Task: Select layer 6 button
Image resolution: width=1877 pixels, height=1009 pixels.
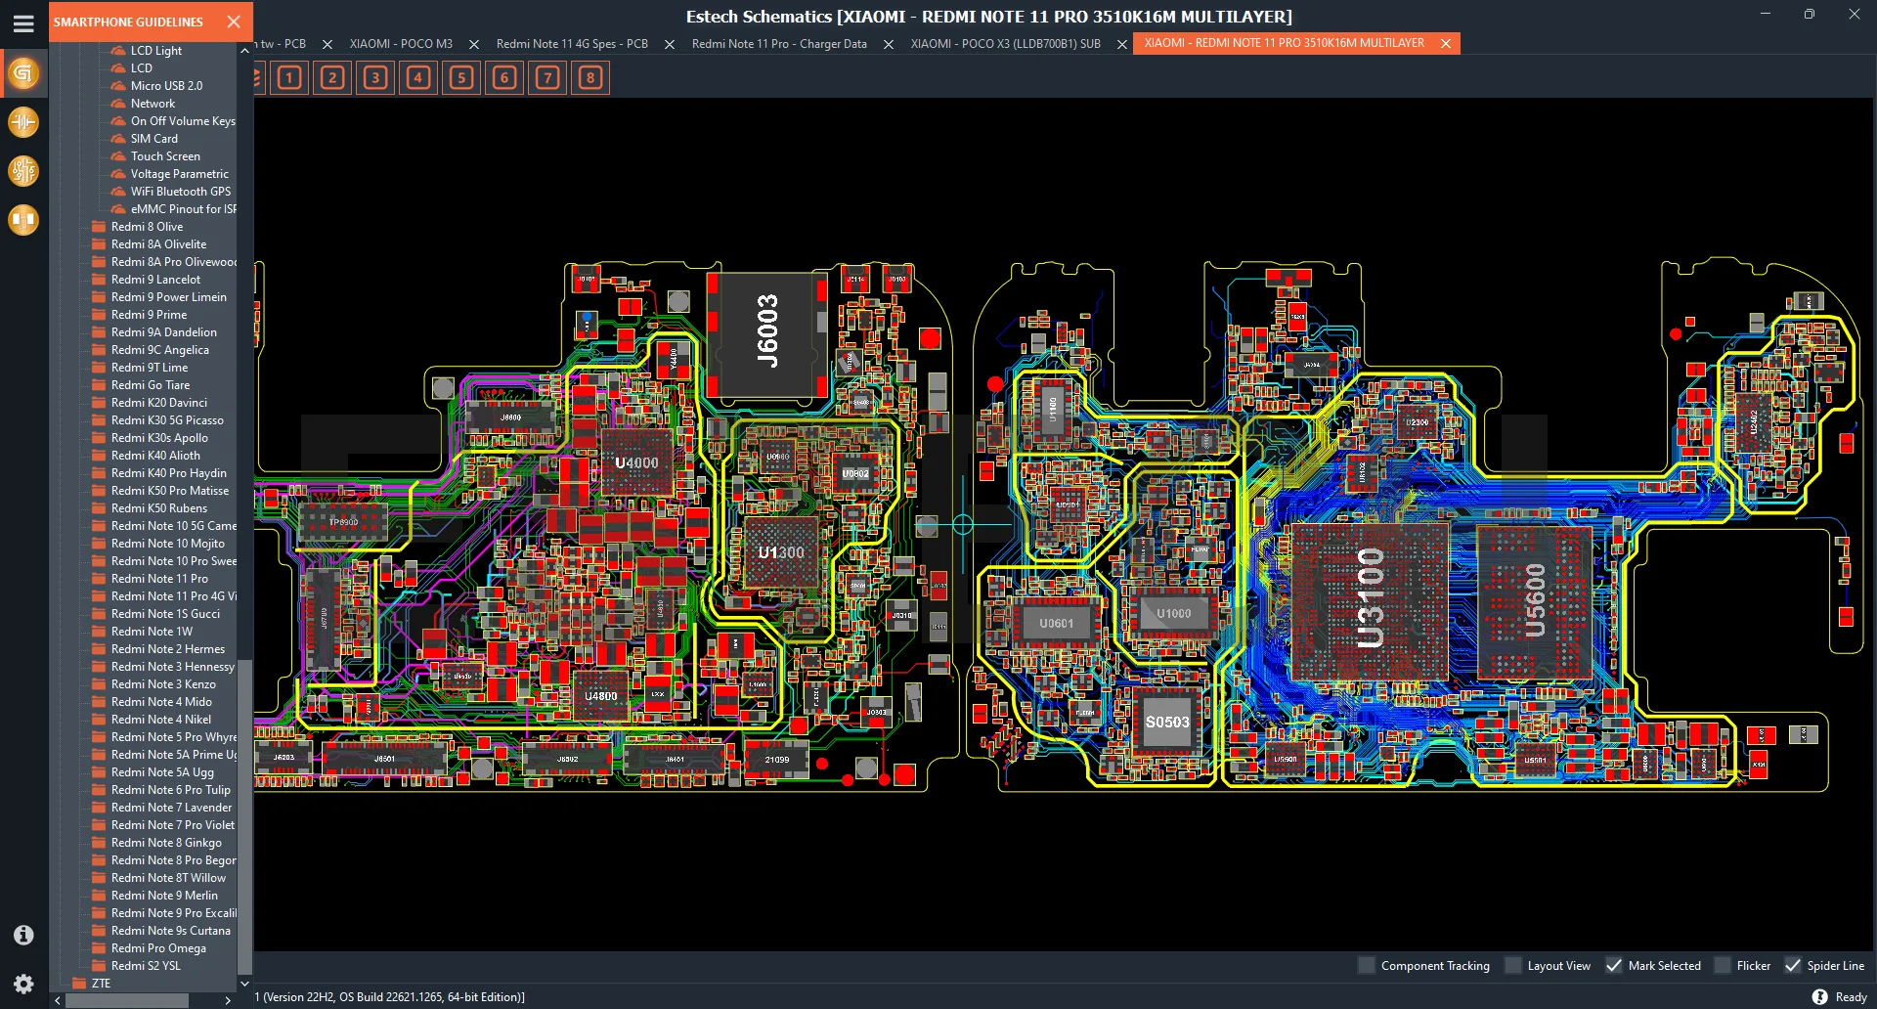Action: tap(504, 78)
